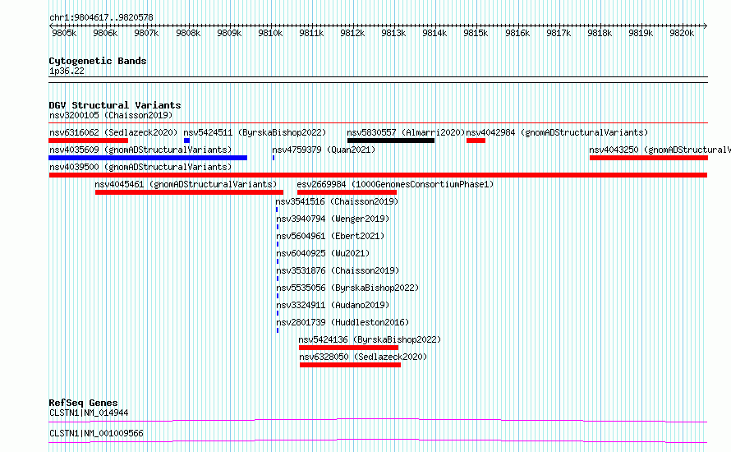This screenshot has height=452, width=731.
Task: Click the 9820k ruler position
Action: pos(682,33)
